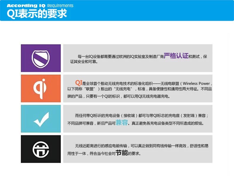234x188 pixels.
Task: Click the line starting 牌的产品，只要有一个QI的标识
Action: pos(119,96)
